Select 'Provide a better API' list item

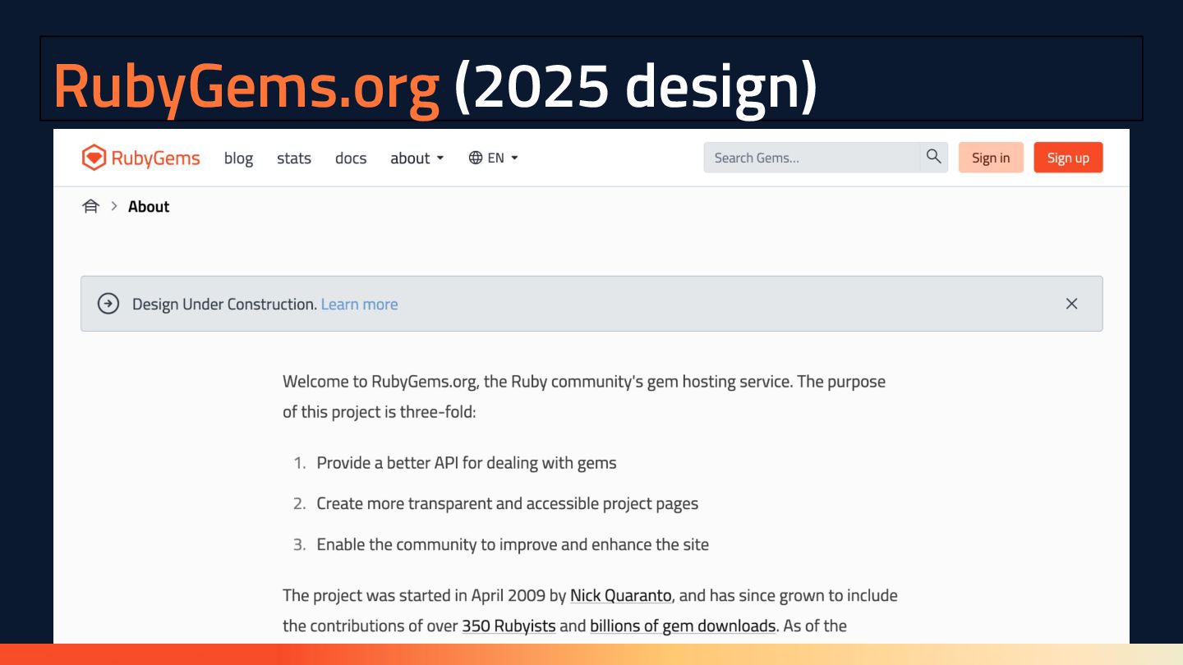pos(466,463)
